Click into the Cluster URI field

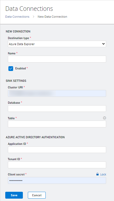[x=57, y=93]
